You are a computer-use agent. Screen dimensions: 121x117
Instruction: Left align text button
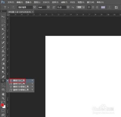(x=89, y=7)
